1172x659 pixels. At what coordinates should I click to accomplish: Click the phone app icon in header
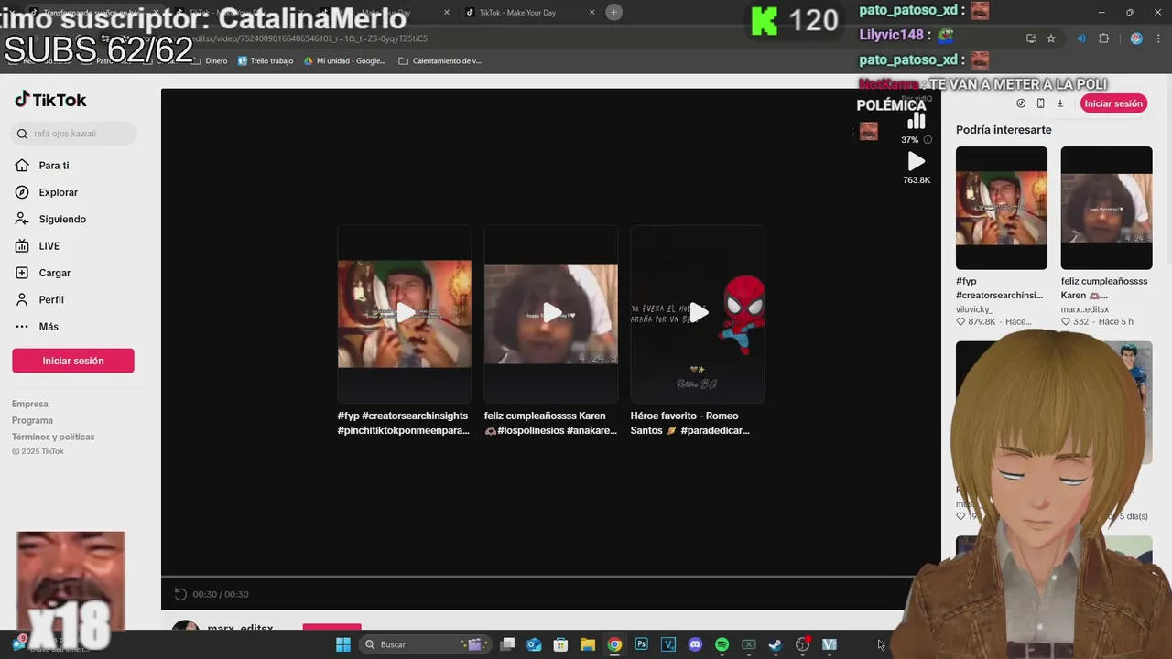(x=1040, y=103)
